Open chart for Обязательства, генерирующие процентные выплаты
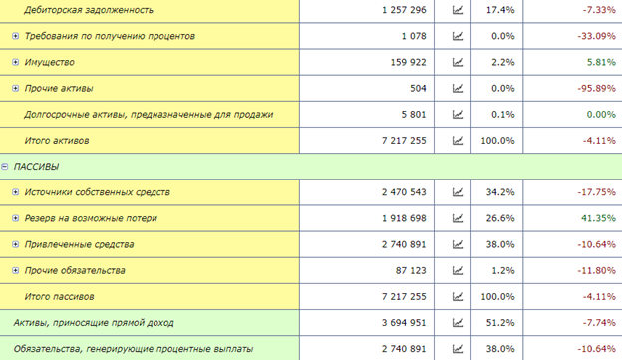This screenshot has width=622, height=360. (x=458, y=349)
